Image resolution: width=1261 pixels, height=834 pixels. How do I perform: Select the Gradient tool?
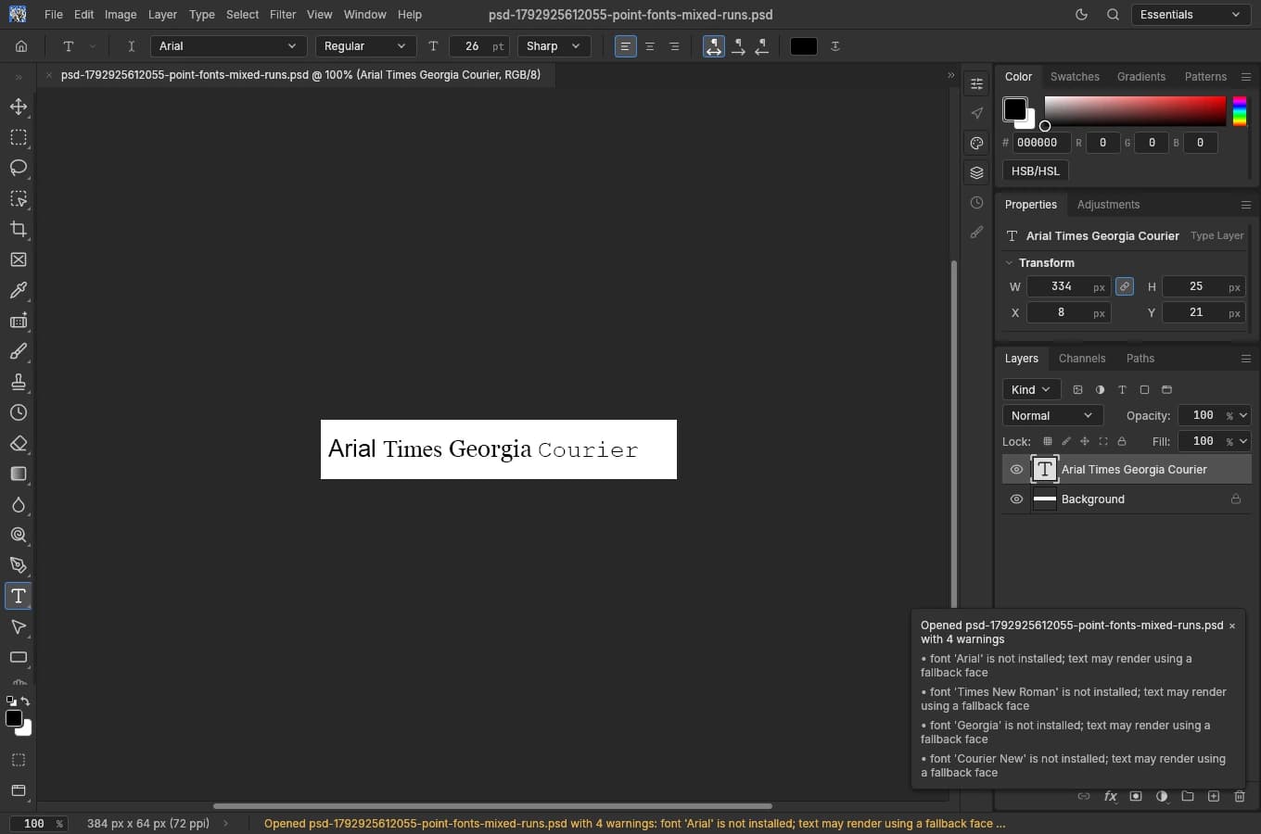click(x=19, y=474)
